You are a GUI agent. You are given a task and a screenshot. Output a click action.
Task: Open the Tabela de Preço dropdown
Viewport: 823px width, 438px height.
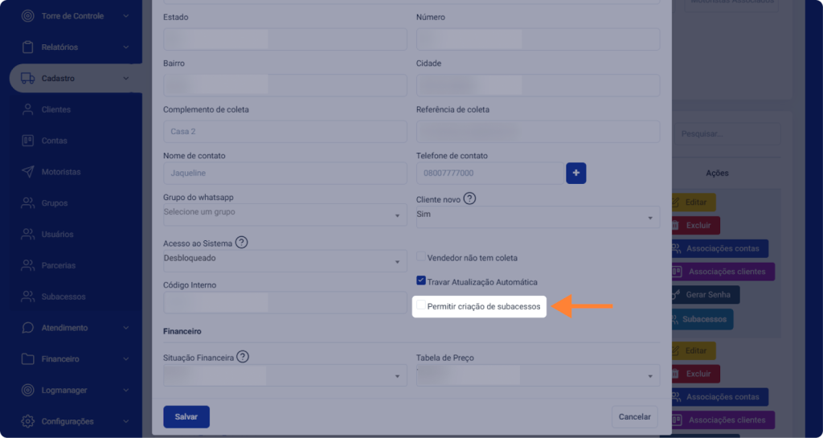537,375
